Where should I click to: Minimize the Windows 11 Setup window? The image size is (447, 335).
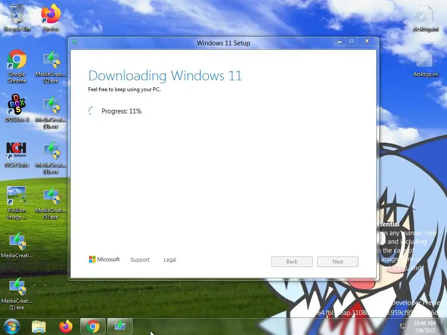point(340,41)
